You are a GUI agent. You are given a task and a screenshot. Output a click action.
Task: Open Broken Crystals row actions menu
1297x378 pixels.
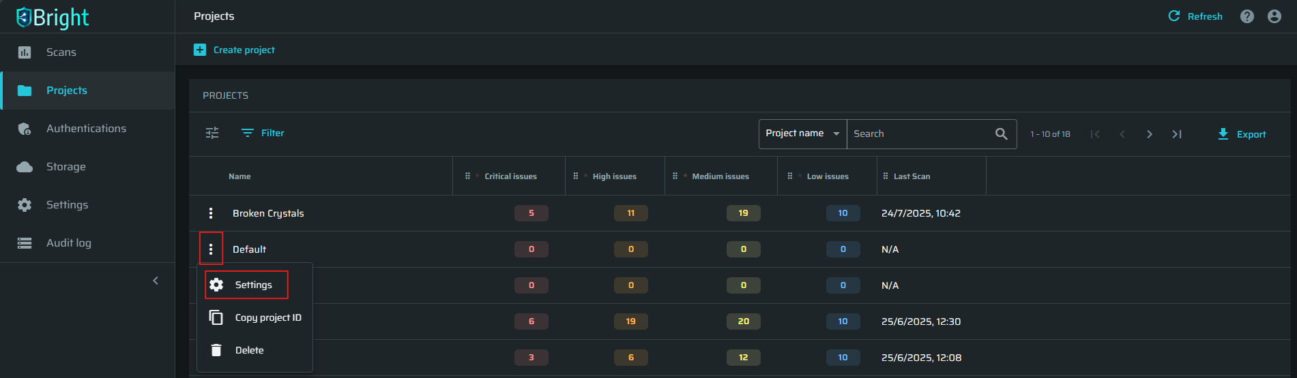(x=211, y=213)
